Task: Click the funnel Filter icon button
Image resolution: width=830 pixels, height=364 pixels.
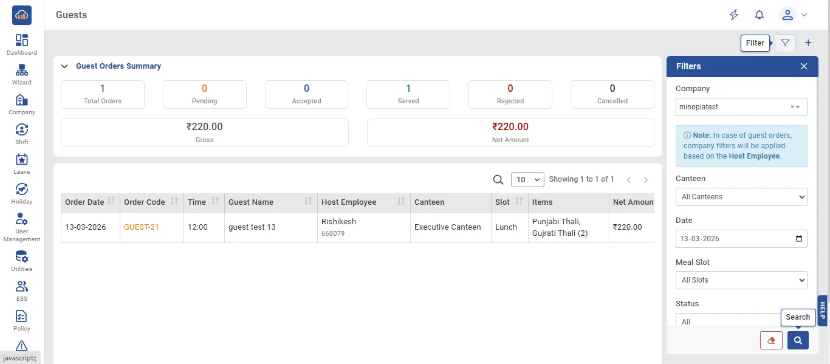Action: tap(785, 43)
